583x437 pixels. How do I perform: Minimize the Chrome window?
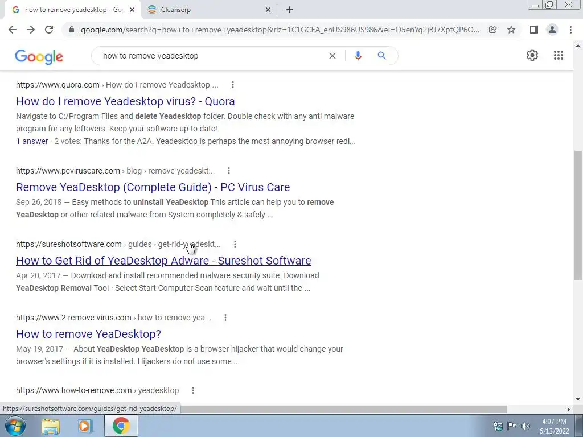[x=535, y=5]
